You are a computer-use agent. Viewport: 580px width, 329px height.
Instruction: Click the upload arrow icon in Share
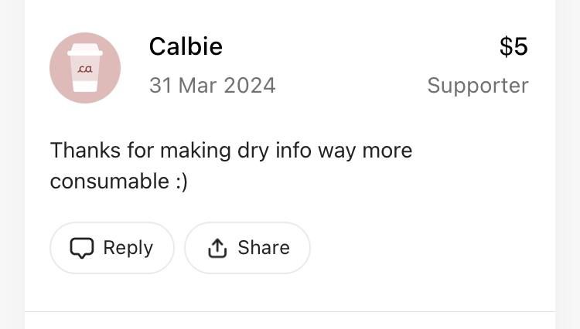[217, 248]
